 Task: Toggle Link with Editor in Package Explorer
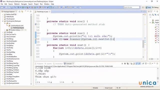22,12
